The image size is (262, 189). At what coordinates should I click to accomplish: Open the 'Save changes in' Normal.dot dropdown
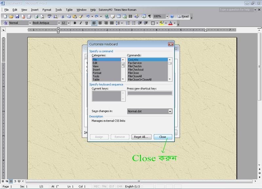[170, 111]
